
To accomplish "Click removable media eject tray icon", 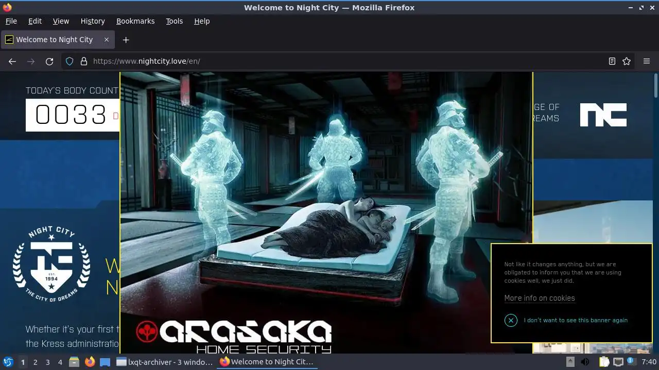I will (570, 362).
